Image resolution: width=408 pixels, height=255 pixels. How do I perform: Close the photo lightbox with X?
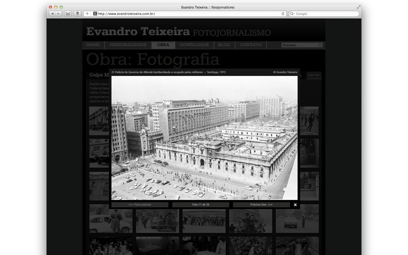coord(295,205)
